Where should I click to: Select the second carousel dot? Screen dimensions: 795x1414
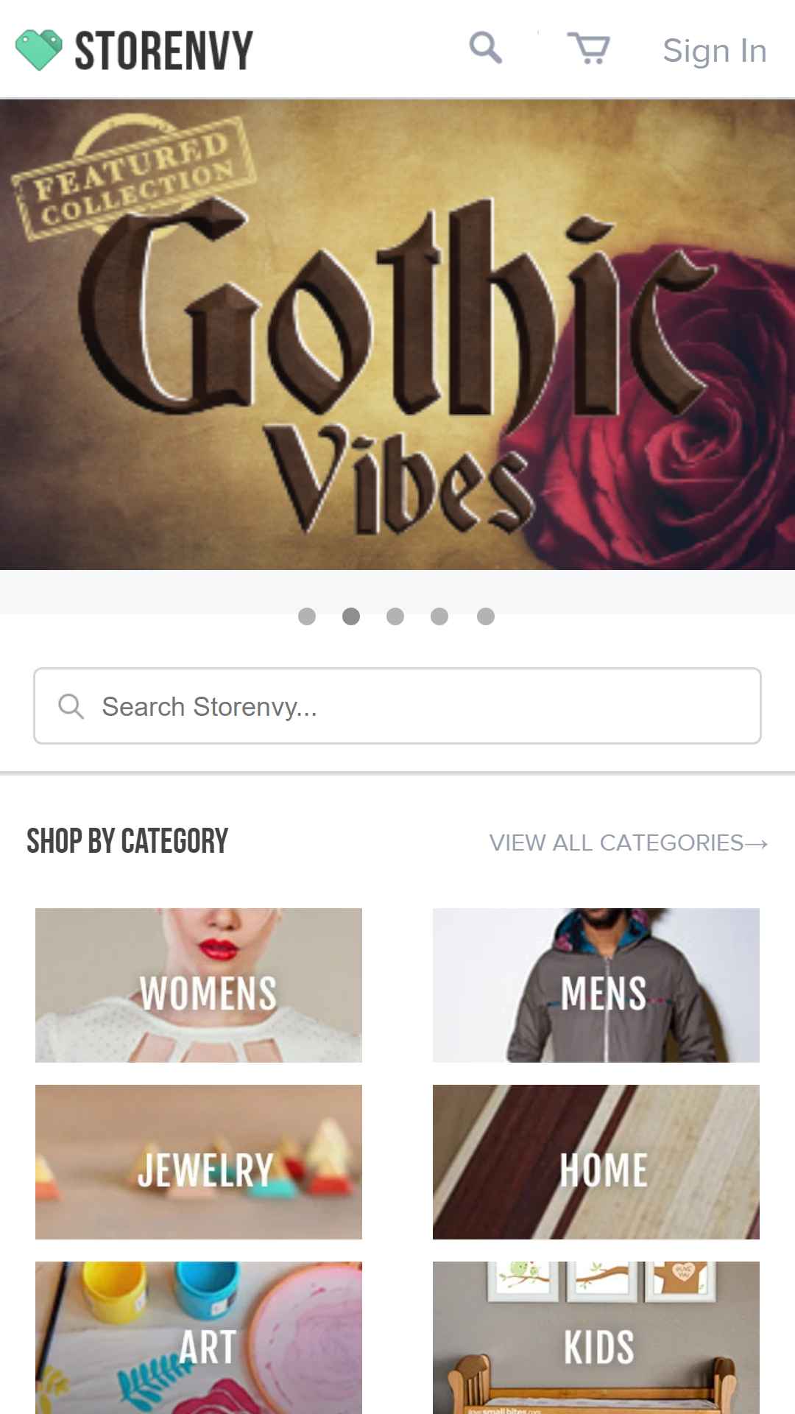[x=351, y=616]
